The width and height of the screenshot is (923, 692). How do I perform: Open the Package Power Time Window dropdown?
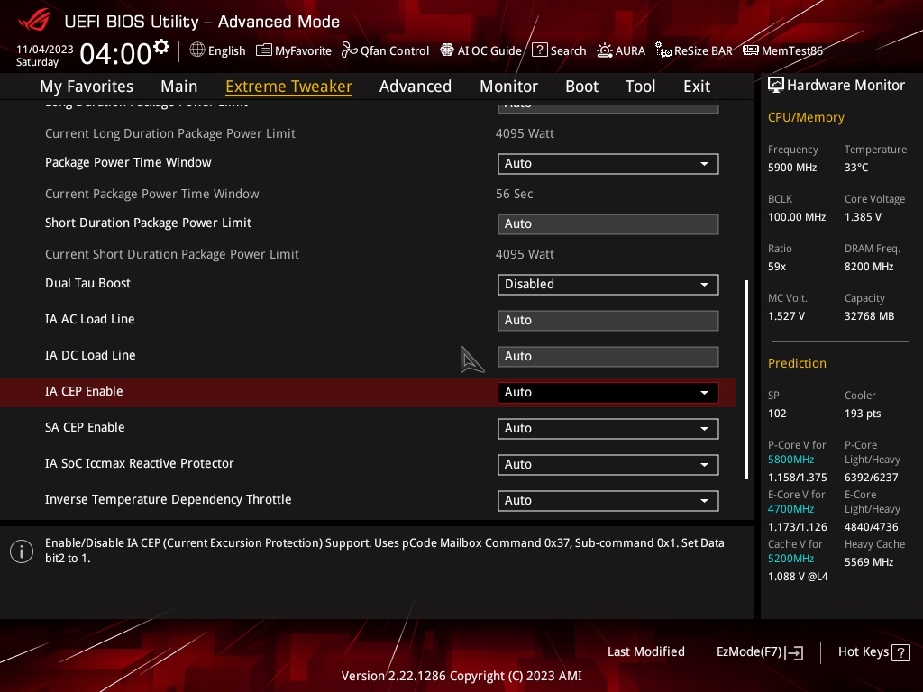(608, 163)
